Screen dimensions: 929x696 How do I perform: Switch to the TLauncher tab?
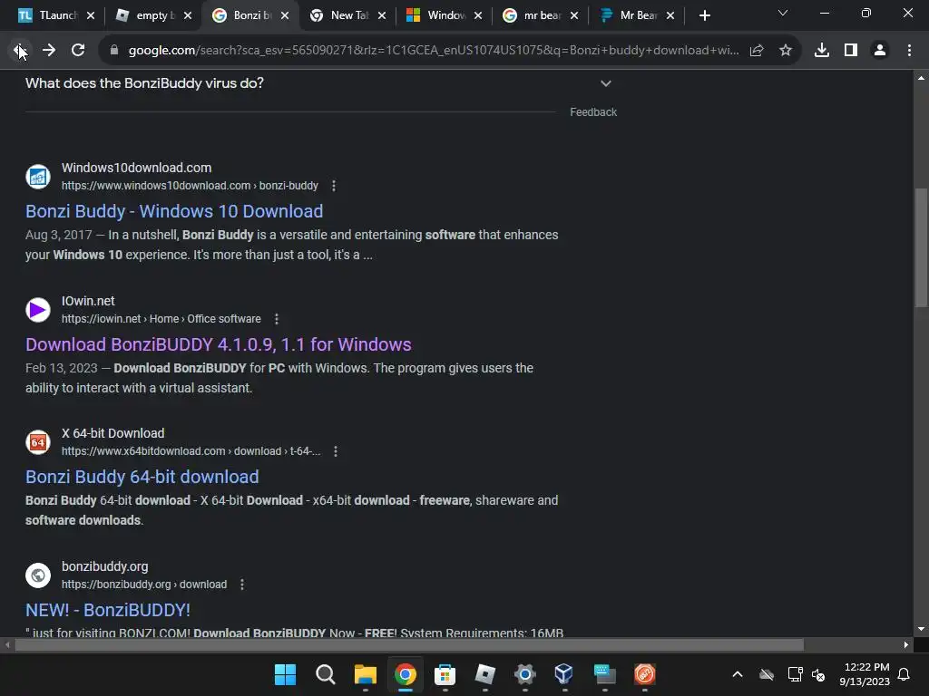(x=51, y=15)
